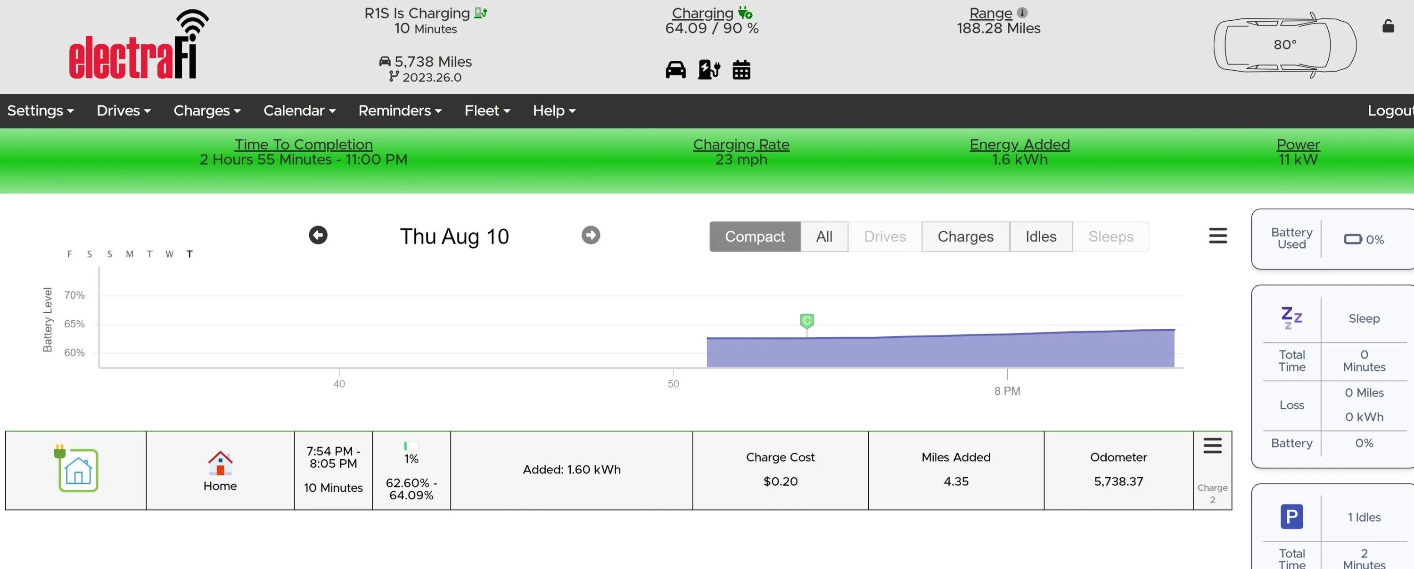
Task: Select Monday M in week day strip
Action: tap(129, 254)
